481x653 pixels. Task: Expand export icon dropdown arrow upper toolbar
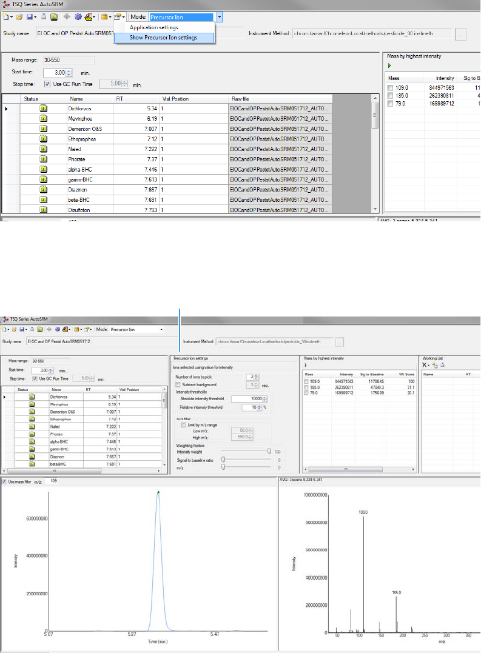(95, 17)
